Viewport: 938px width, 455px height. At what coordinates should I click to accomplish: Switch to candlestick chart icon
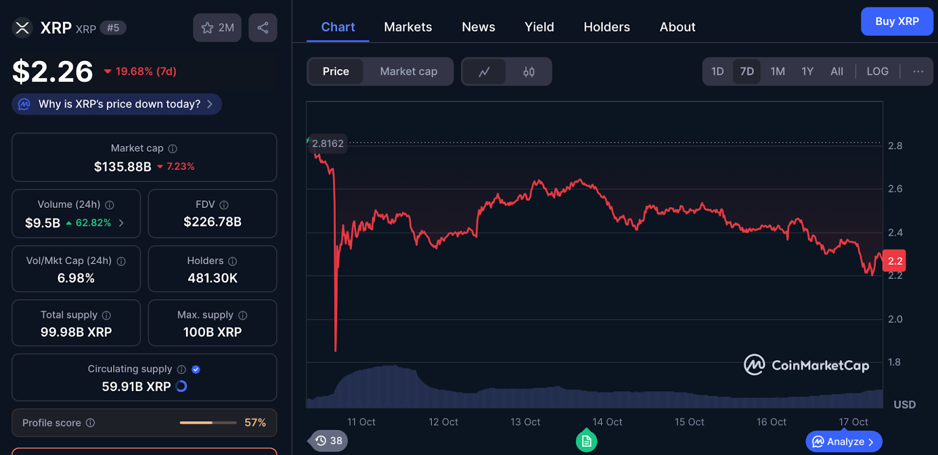click(x=529, y=72)
